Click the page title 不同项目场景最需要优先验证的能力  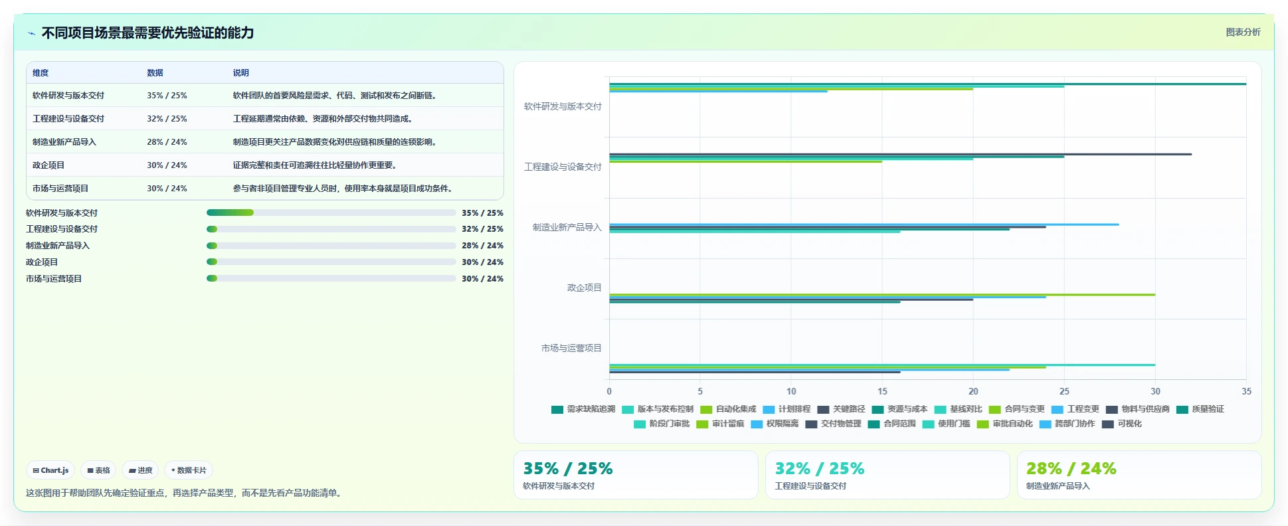coord(147,33)
